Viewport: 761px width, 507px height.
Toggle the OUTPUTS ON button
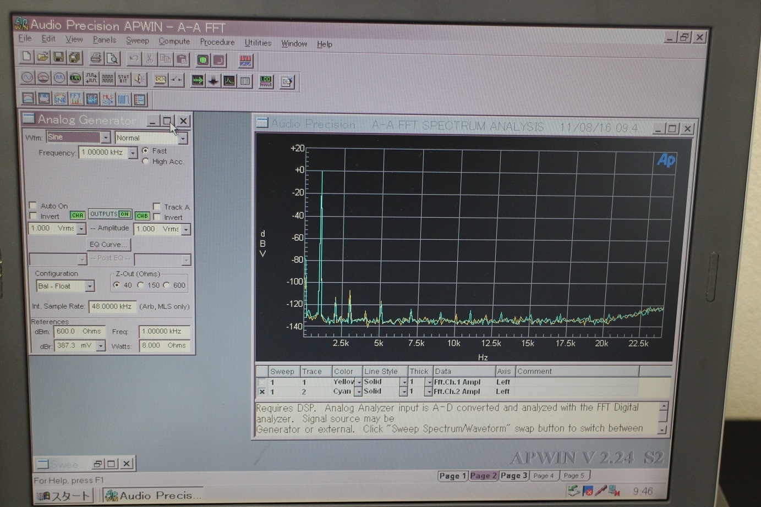coord(110,214)
